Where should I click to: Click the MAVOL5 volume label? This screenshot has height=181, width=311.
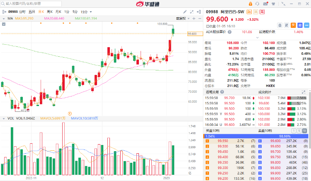click(x=53, y=118)
